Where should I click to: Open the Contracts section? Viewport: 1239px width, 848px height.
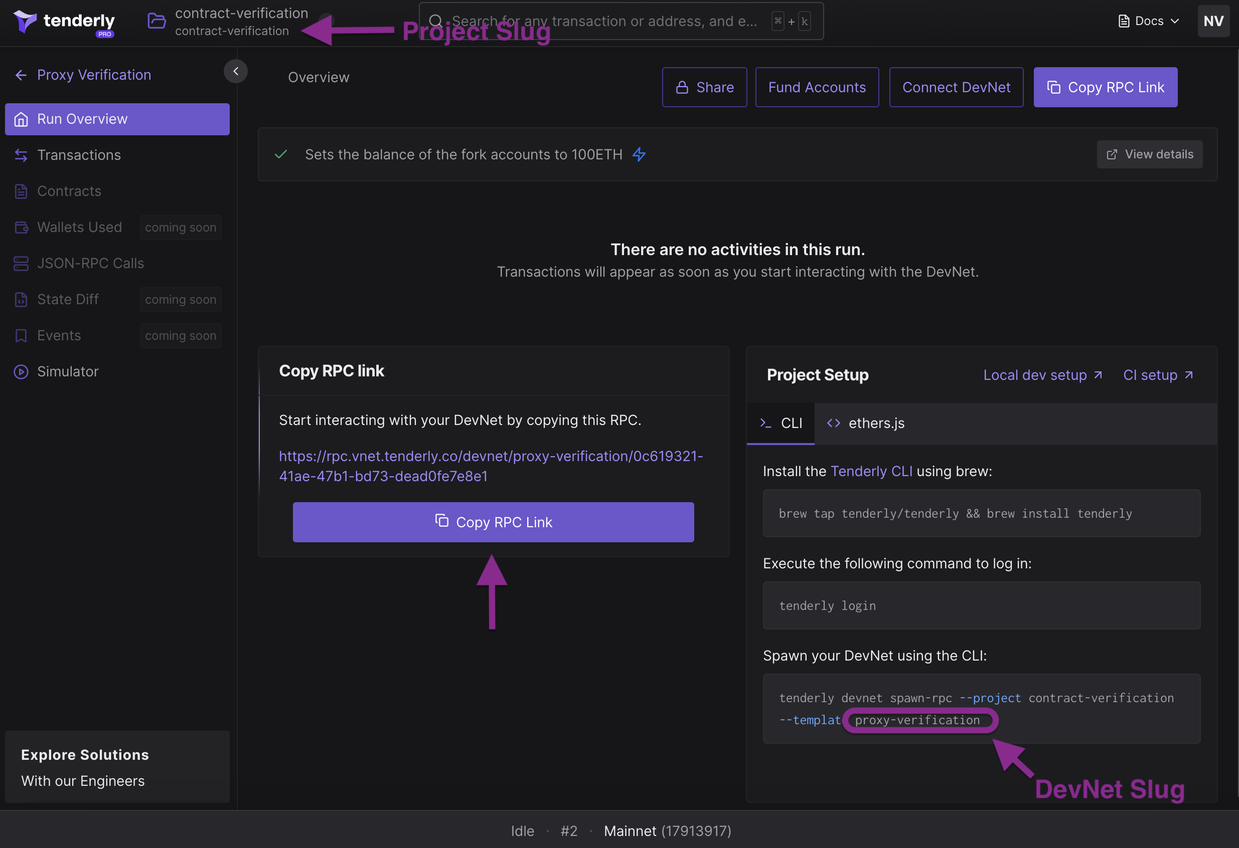tap(117, 191)
